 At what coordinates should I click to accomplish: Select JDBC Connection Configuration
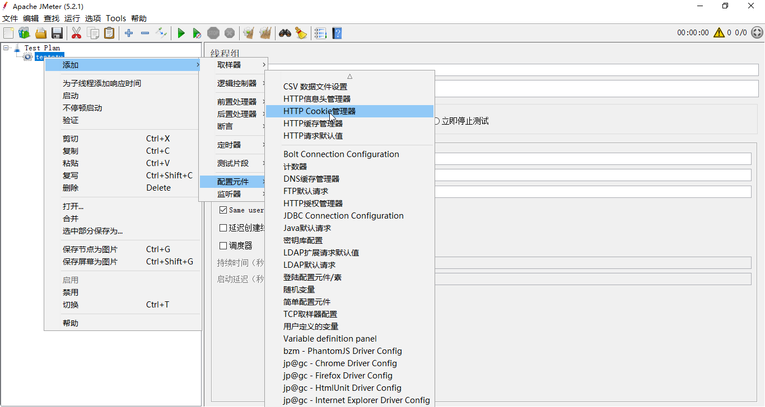(x=349, y=216)
